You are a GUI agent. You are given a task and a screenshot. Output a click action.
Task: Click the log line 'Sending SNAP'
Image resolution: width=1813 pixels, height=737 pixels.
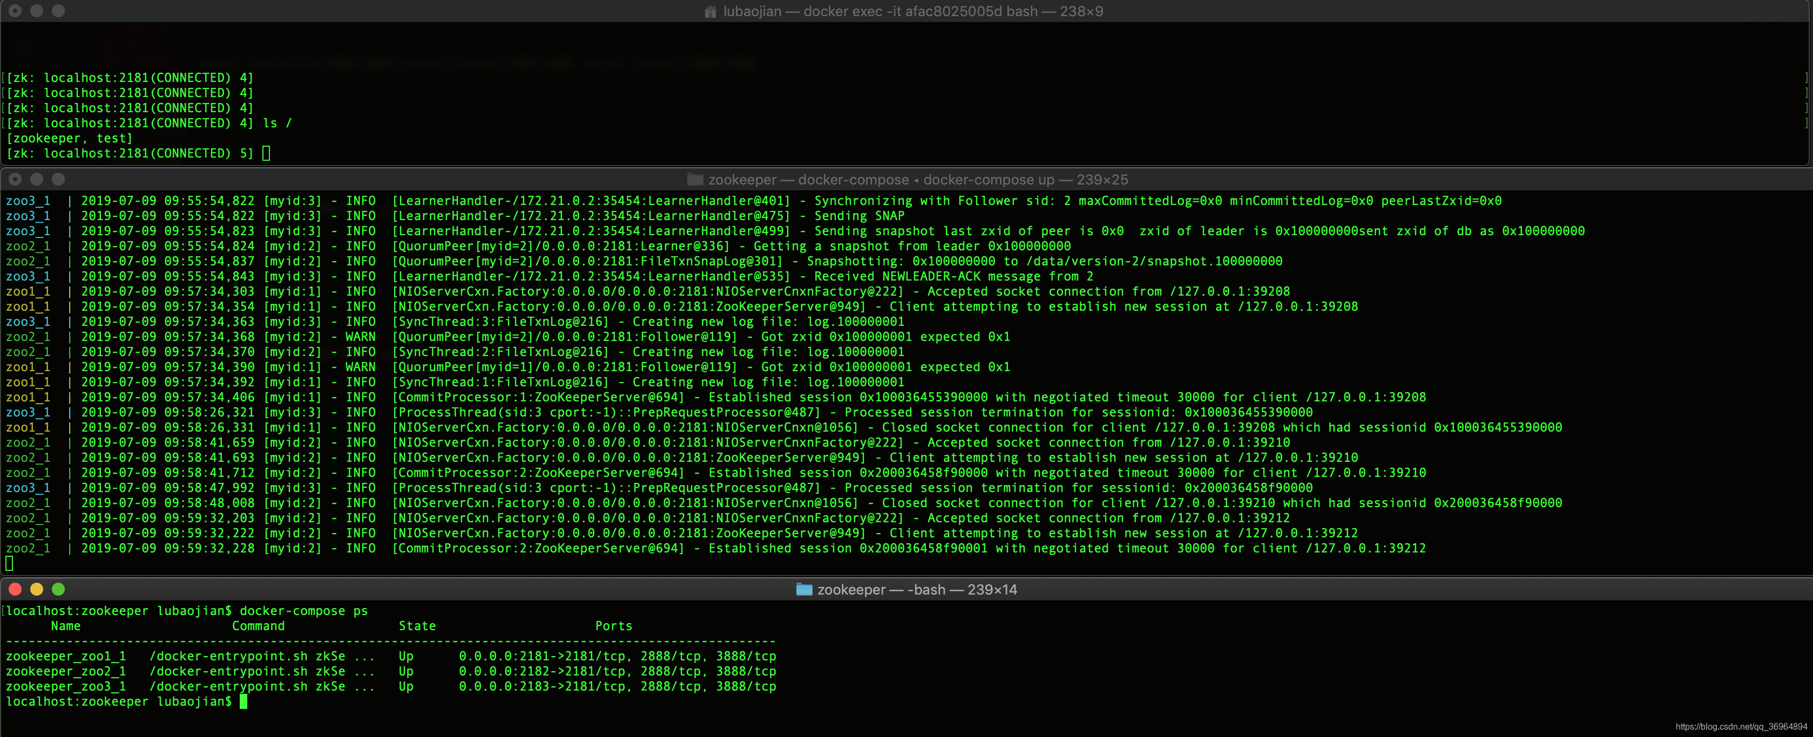click(x=858, y=216)
